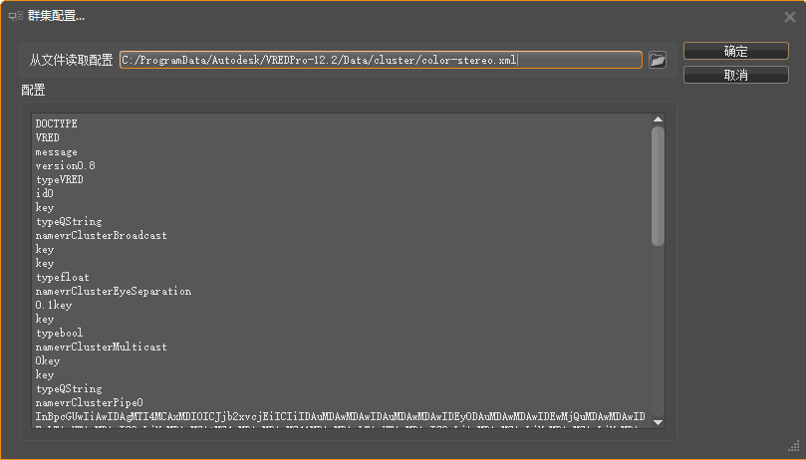Select the typeVRED line
The image size is (806, 460).
[x=59, y=179]
